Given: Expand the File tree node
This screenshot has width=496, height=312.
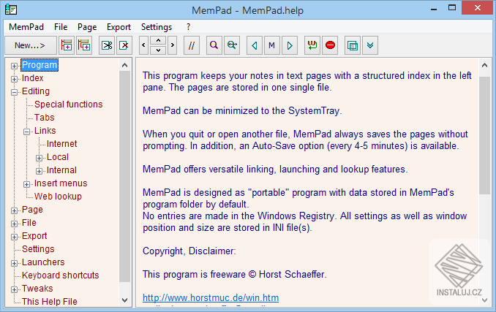Looking at the screenshot, I should coord(14,224).
